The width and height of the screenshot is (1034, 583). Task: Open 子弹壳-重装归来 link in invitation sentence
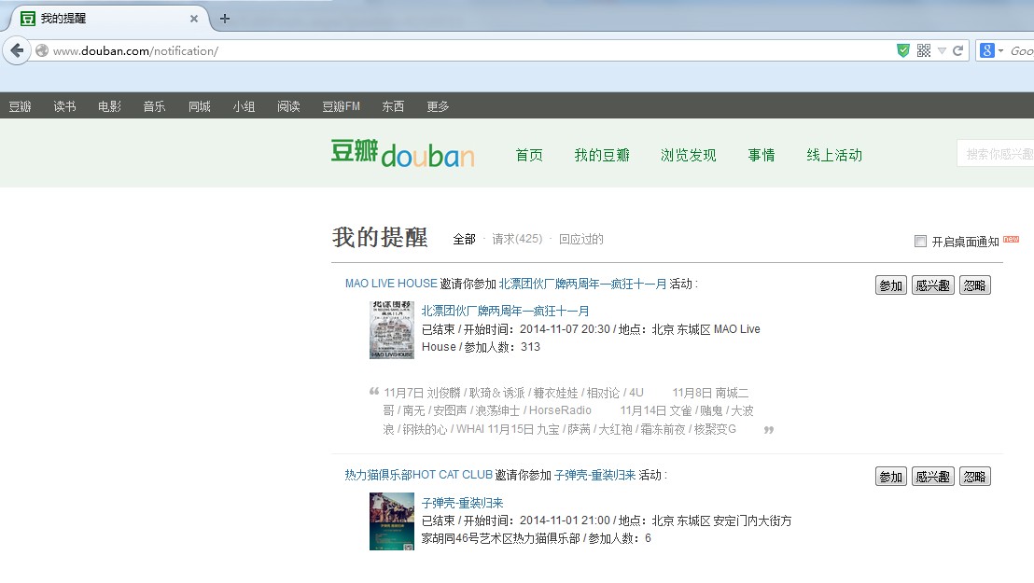pos(594,475)
